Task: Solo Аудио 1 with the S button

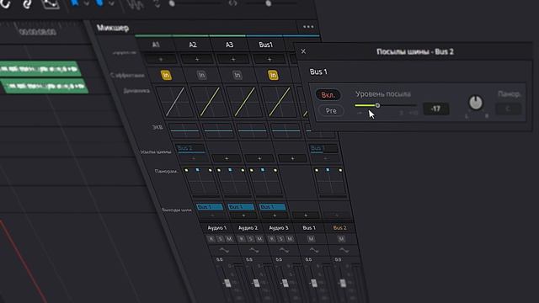Action: (x=221, y=239)
